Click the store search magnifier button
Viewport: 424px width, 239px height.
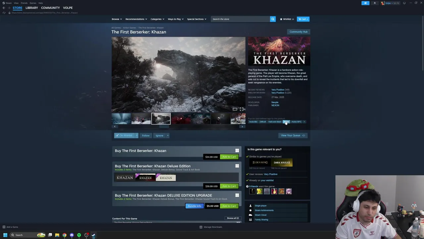click(273, 19)
